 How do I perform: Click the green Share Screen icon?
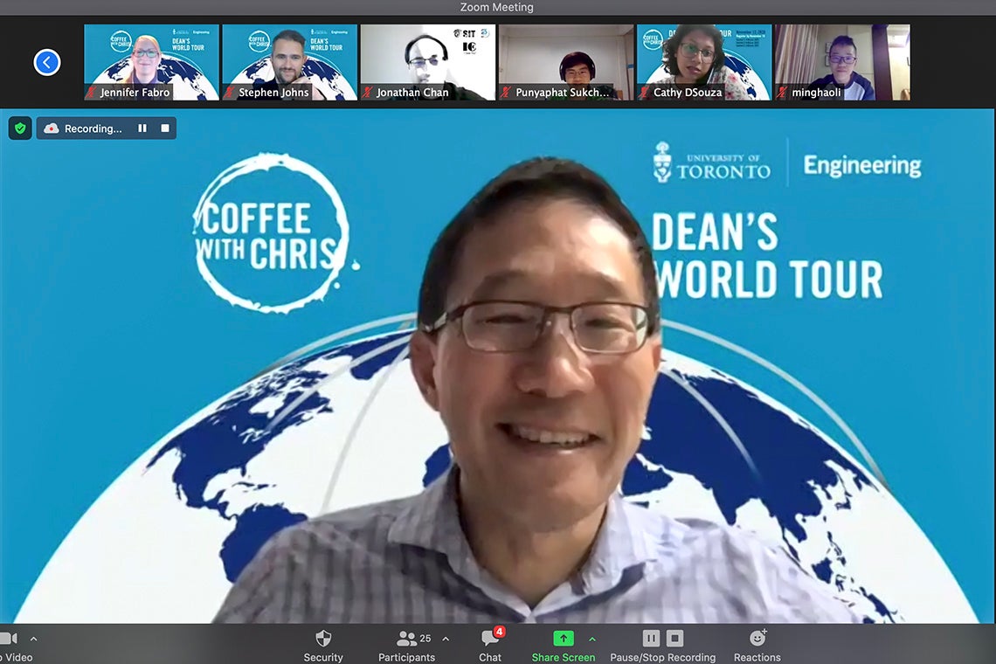(564, 639)
